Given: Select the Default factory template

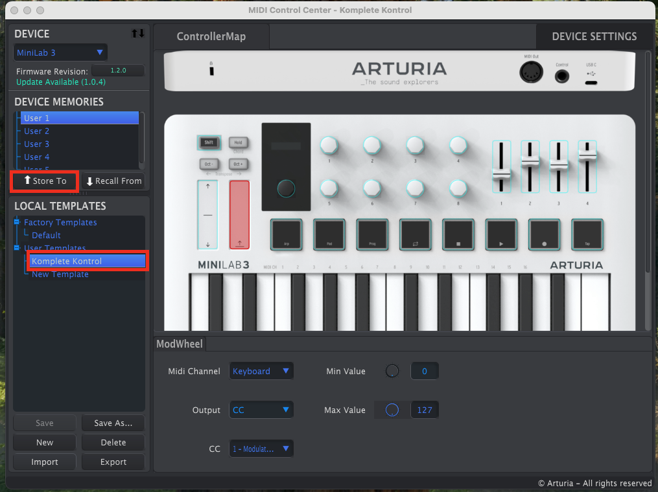Looking at the screenshot, I should [46, 235].
